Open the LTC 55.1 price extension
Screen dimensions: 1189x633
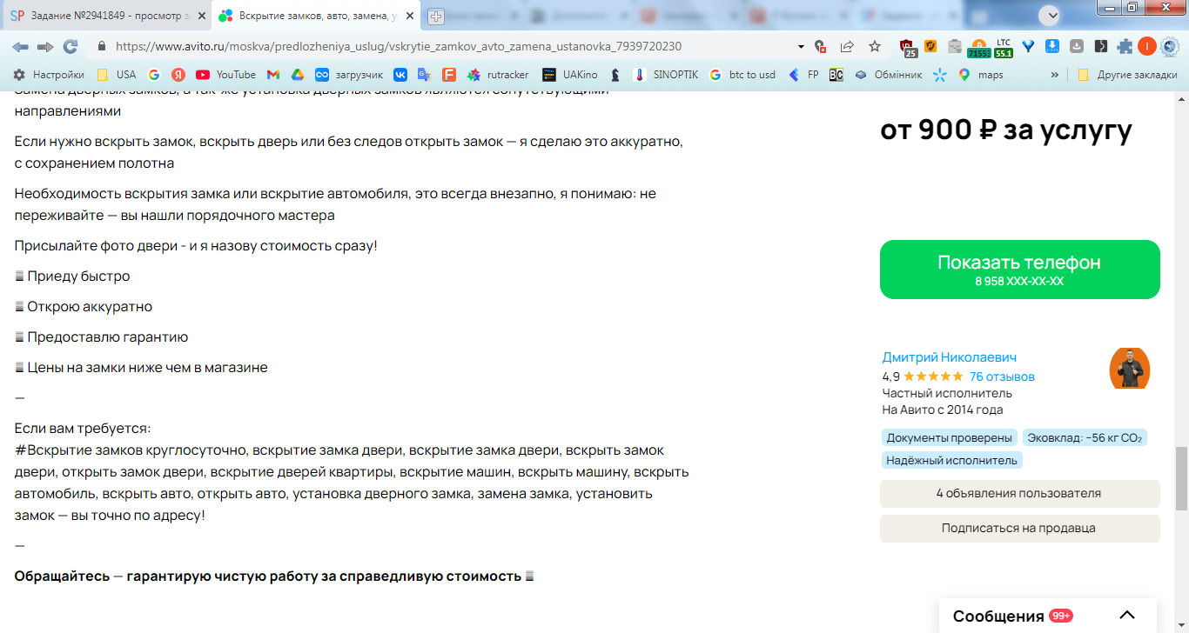tap(1004, 48)
